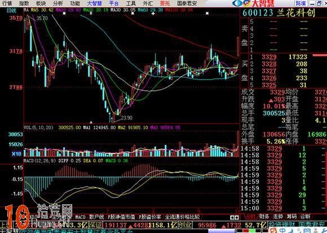Screen dimensions: 327x233
Task: Open the 指数 menu
Action: [24, 3]
